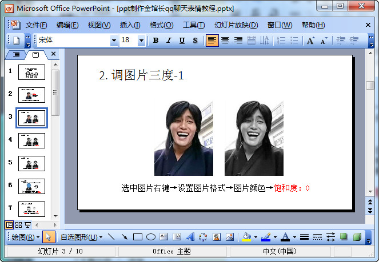Viewport: 379px width, 262px height.
Task: Insert a horizontal text box
Action: coord(164,237)
